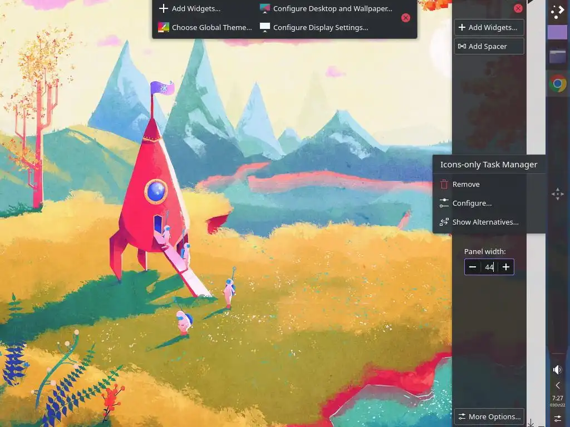The width and height of the screenshot is (570, 427).
Task: Click the sliders icon next to Configure
Action: [x=444, y=203]
